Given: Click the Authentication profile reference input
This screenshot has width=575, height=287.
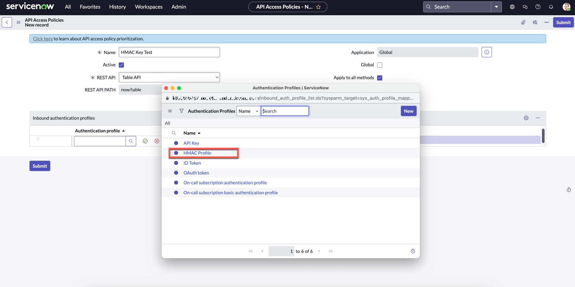Looking at the screenshot, I should pos(100,141).
